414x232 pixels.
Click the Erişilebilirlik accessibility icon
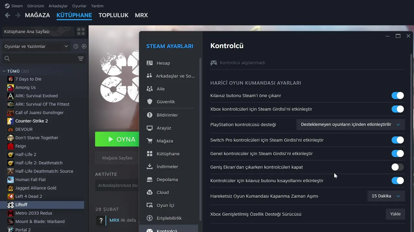click(x=149, y=218)
